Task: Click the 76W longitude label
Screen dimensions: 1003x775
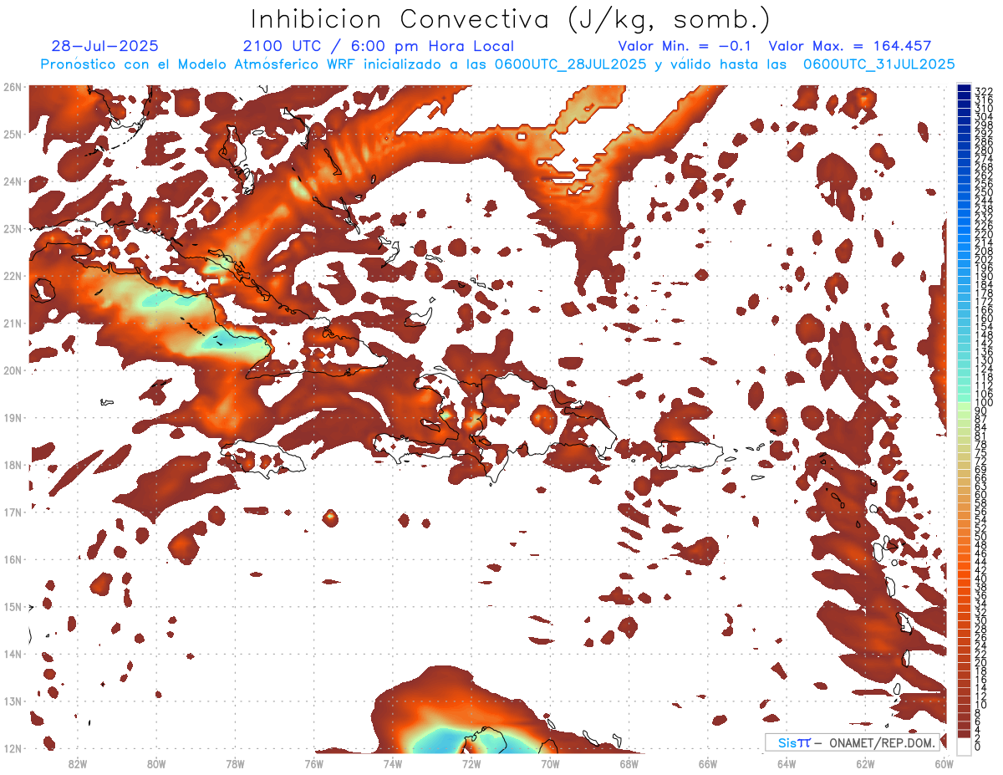Action: point(313,763)
